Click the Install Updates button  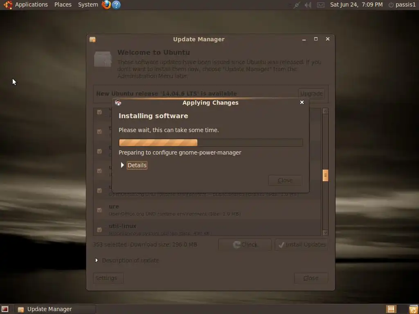pos(302,244)
